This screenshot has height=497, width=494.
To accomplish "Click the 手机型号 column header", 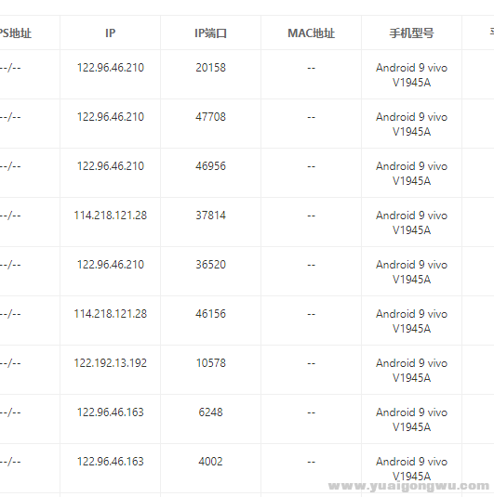I will point(411,33).
